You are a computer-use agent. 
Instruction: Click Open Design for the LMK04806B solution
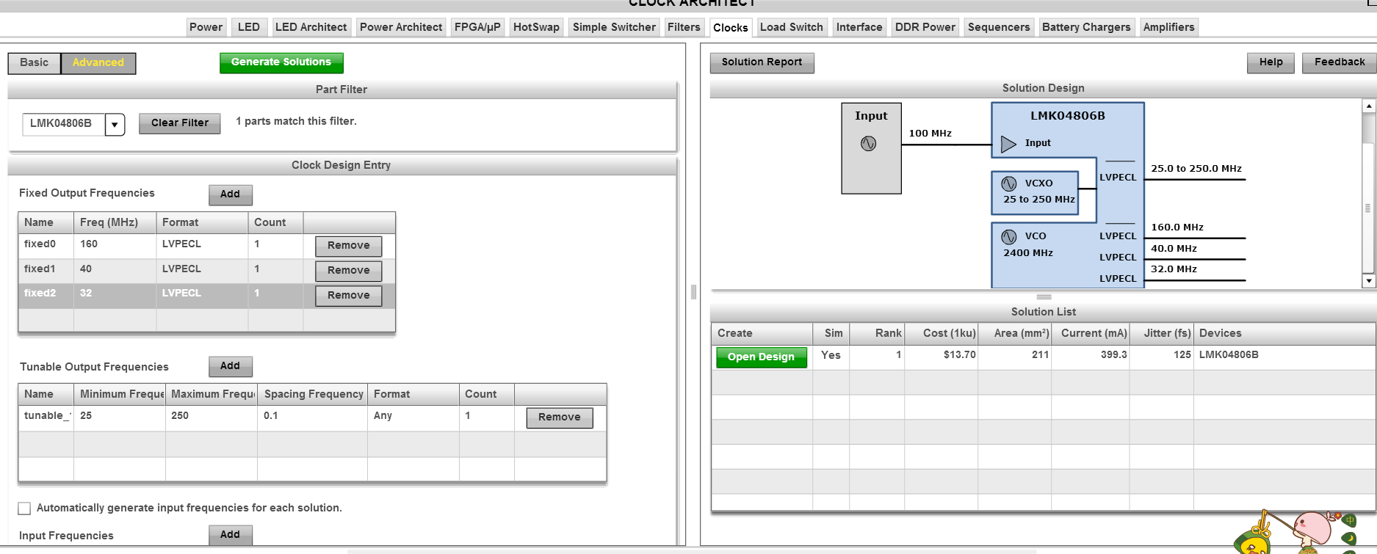click(761, 357)
